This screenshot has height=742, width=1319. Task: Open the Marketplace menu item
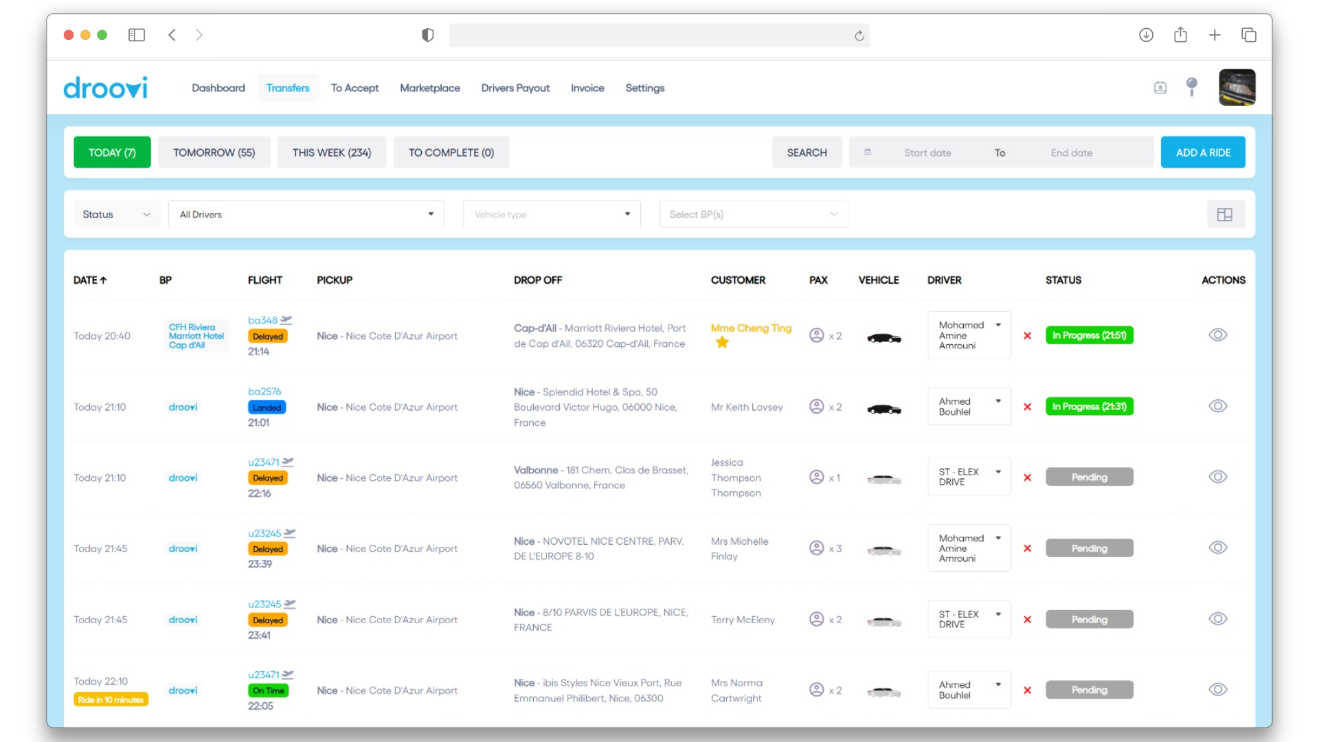(429, 88)
